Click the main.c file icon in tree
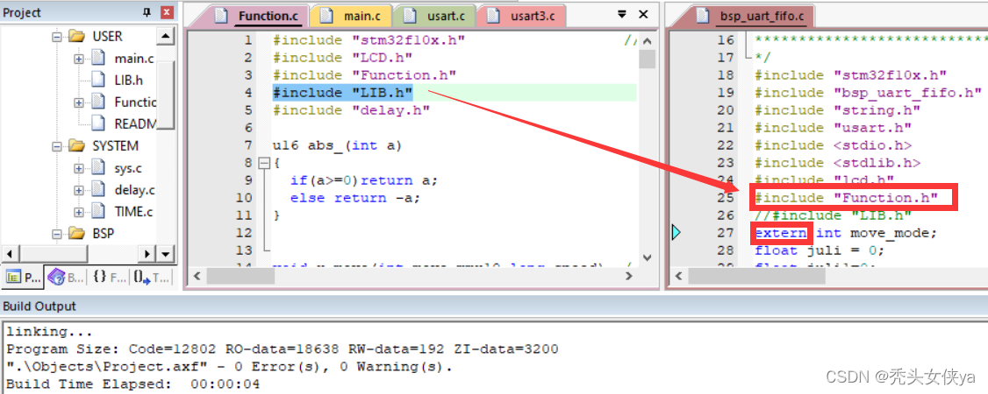 click(97, 58)
